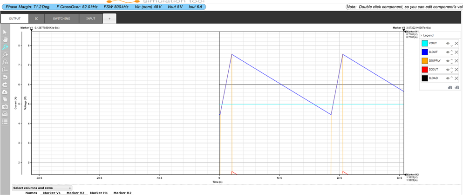The height and width of the screenshot is (195, 463).
Task: Click the Marker H1 column header
Action: (99, 193)
